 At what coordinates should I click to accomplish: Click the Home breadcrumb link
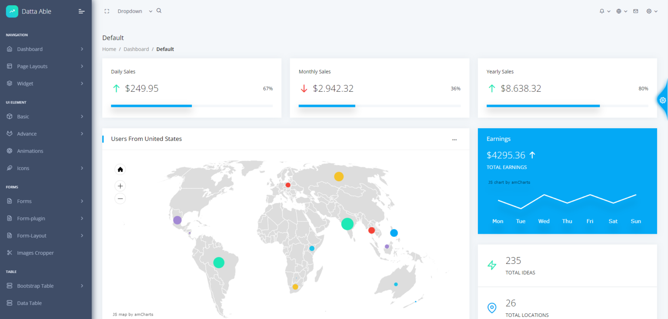point(109,49)
